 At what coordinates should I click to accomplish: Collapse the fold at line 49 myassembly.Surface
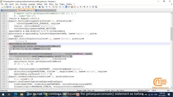[8, 59]
